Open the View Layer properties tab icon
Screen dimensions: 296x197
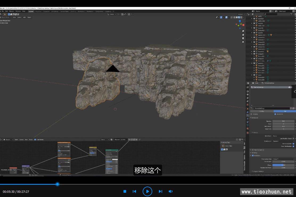pos(248,98)
